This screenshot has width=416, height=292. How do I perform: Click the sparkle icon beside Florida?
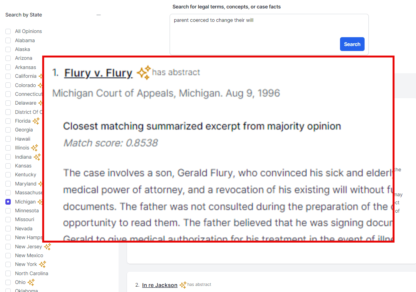pos(36,121)
